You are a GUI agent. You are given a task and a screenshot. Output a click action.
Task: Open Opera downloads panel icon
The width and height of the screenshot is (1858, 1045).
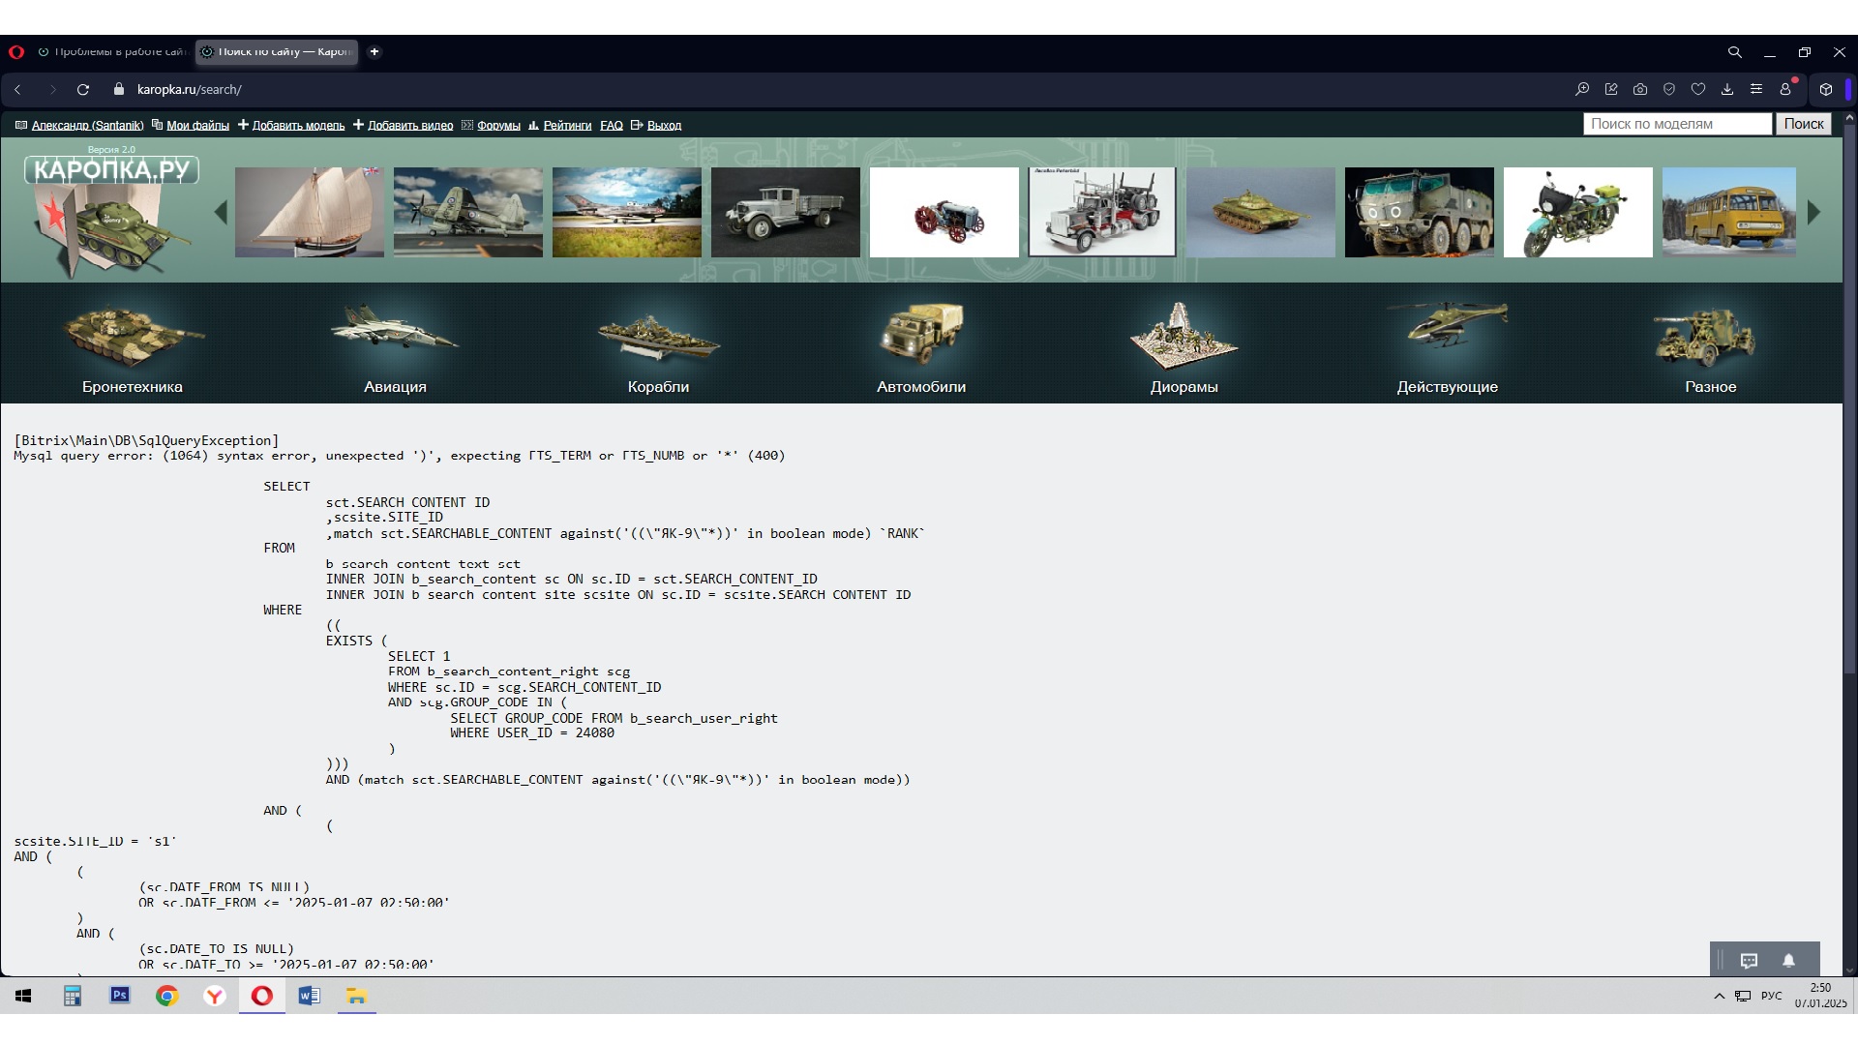pyautogui.click(x=1726, y=89)
